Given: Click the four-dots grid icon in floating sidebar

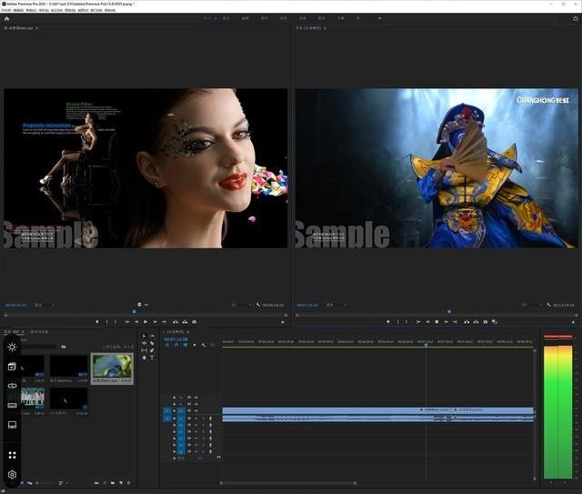Looking at the screenshot, I should (x=12, y=455).
